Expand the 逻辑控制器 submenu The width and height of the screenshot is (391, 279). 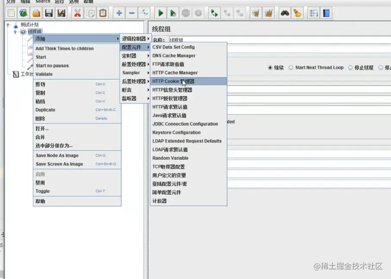click(x=135, y=39)
